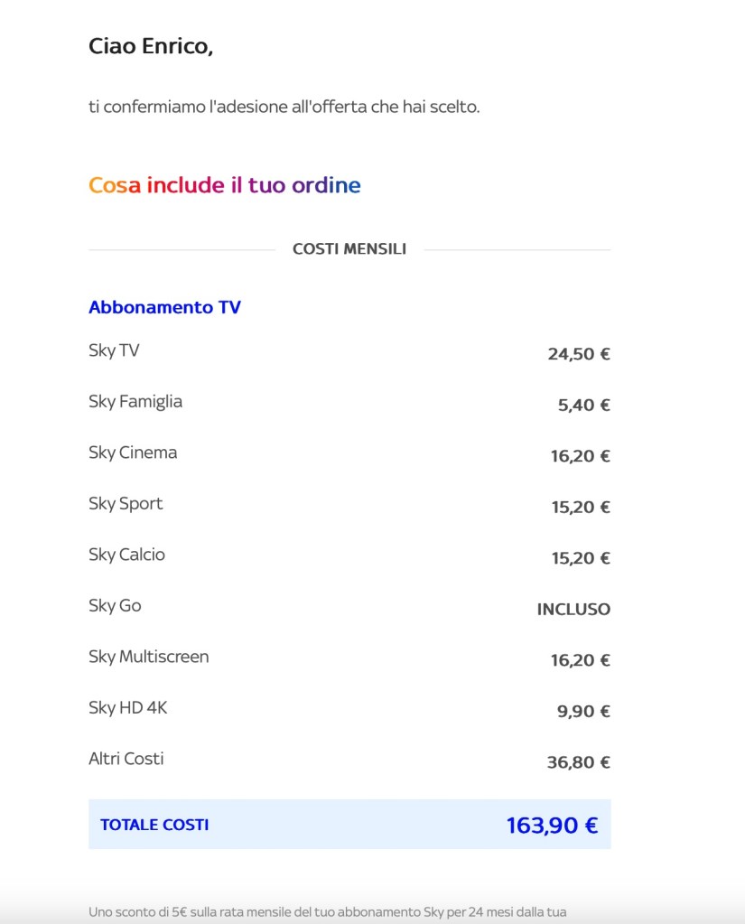Click the "Cosa include il tuo ordine" heading
This screenshot has width=745, height=924.
click(x=224, y=186)
